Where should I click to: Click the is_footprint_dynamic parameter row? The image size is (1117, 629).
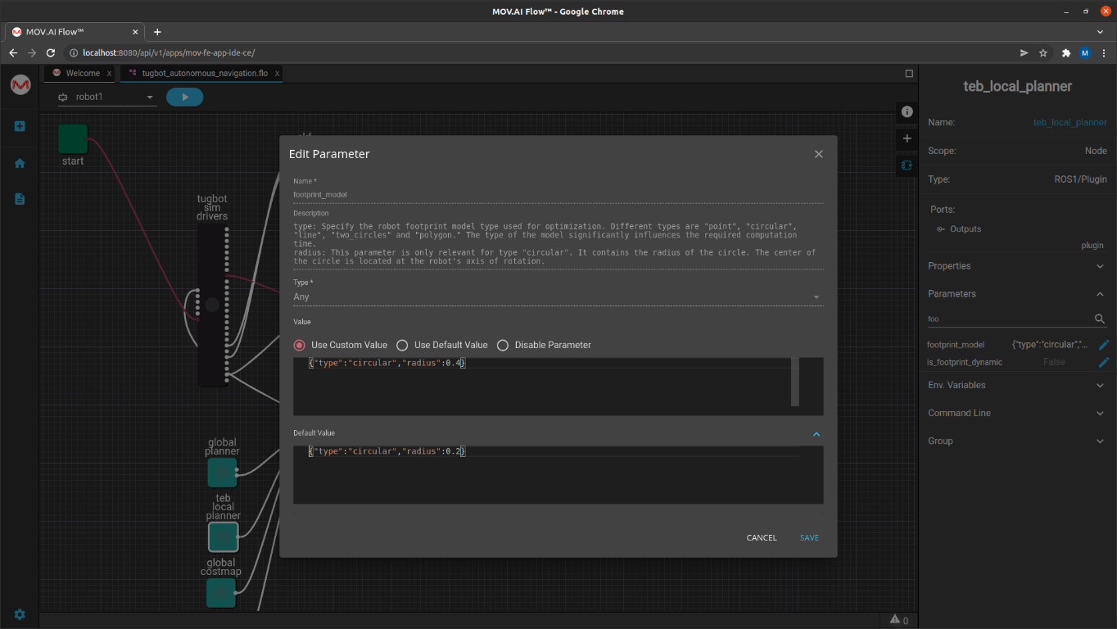pyautogui.click(x=1017, y=362)
